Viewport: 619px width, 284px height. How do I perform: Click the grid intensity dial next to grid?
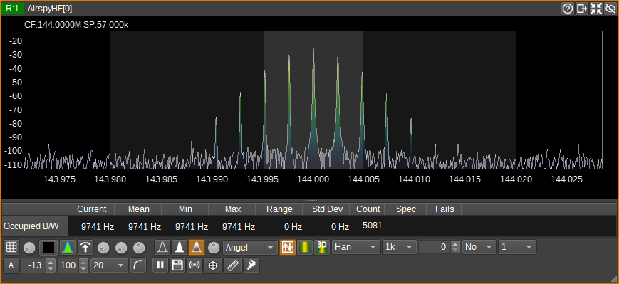[x=28, y=248]
